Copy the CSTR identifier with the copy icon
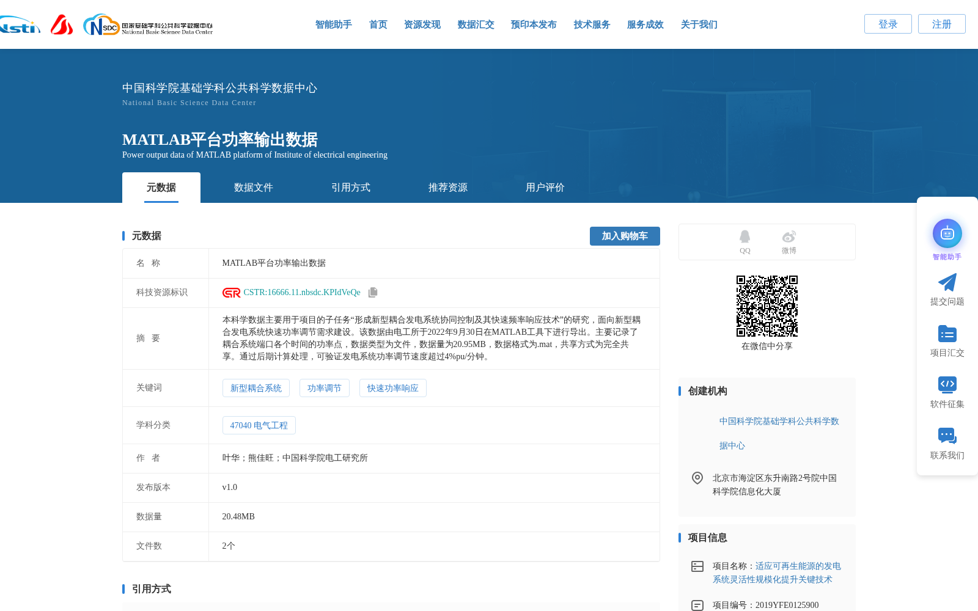978x611 pixels. (x=373, y=293)
